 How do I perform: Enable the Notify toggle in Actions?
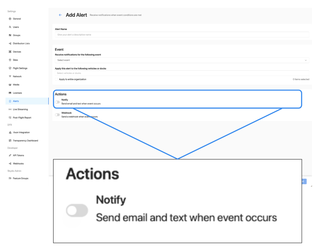[x=57, y=102]
